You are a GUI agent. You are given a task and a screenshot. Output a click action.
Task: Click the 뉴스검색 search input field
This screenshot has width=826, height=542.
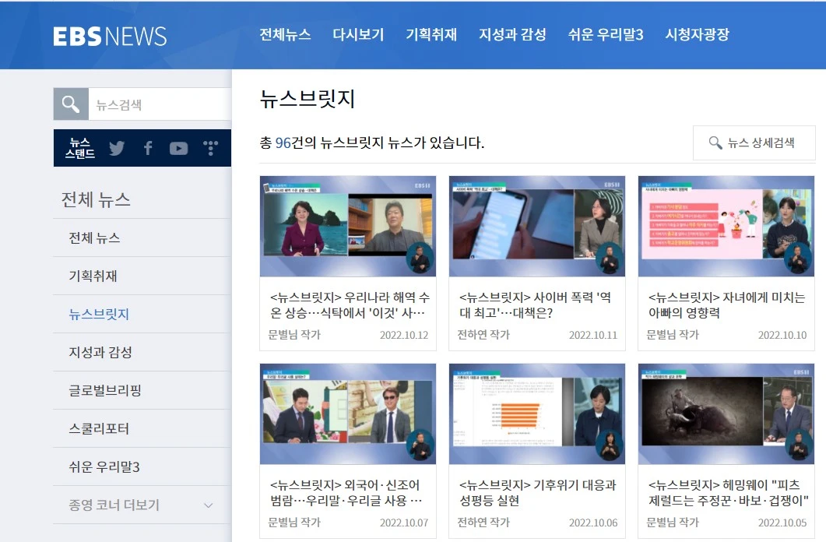(148, 103)
